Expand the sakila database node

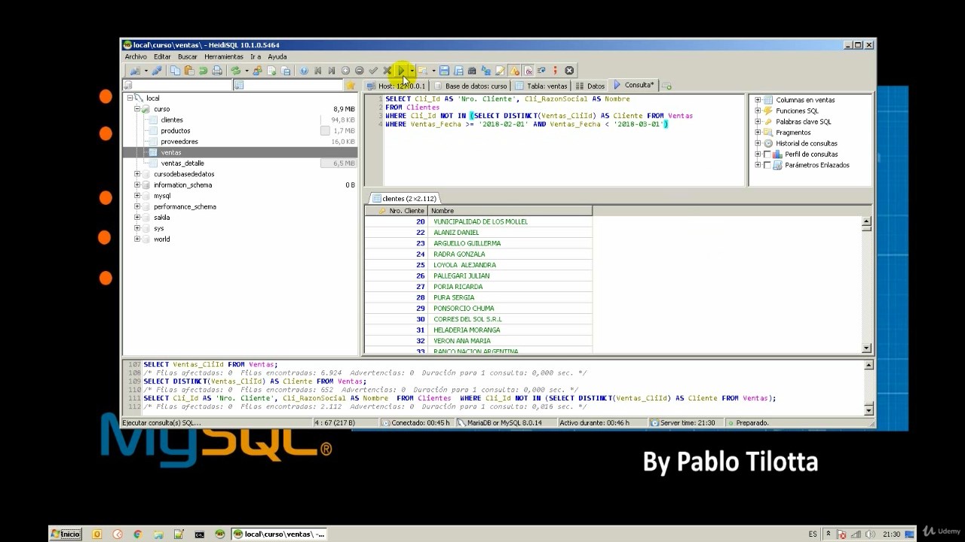pos(137,218)
